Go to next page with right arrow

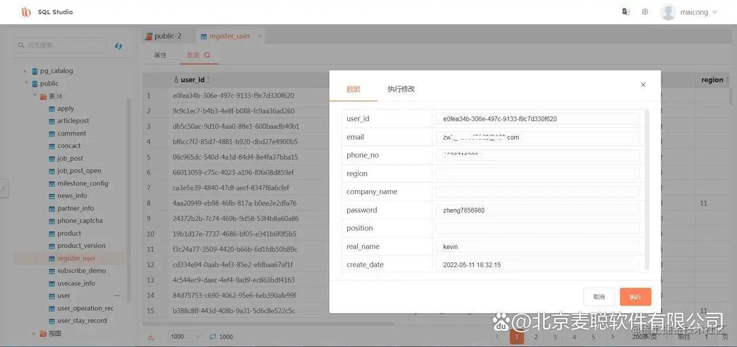(613, 337)
